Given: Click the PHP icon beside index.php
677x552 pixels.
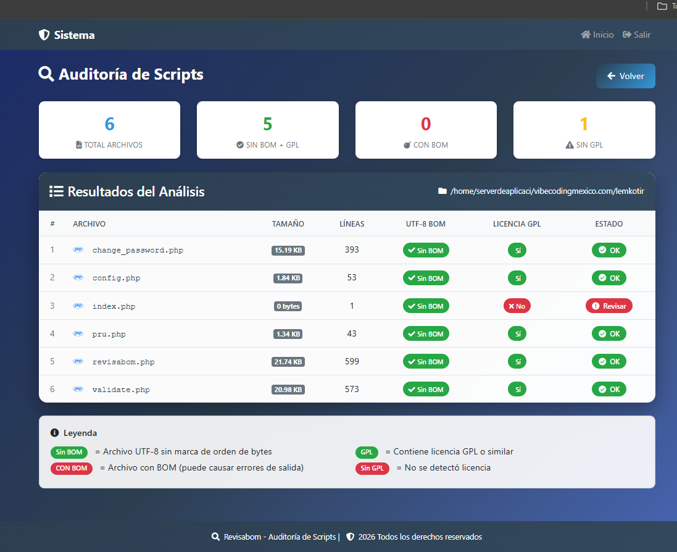Looking at the screenshot, I should tap(78, 306).
